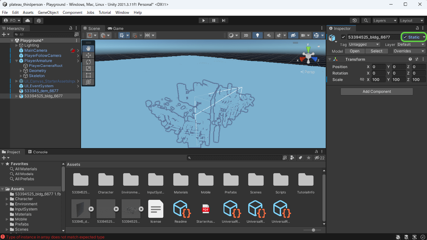427x240 pixels.
Task: Click the Inspector panel lock icon
Action: click(x=417, y=28)
